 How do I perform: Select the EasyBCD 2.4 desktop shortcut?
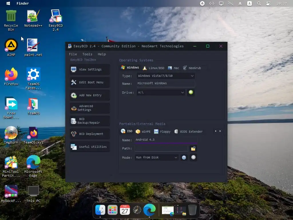coord(56,20)
